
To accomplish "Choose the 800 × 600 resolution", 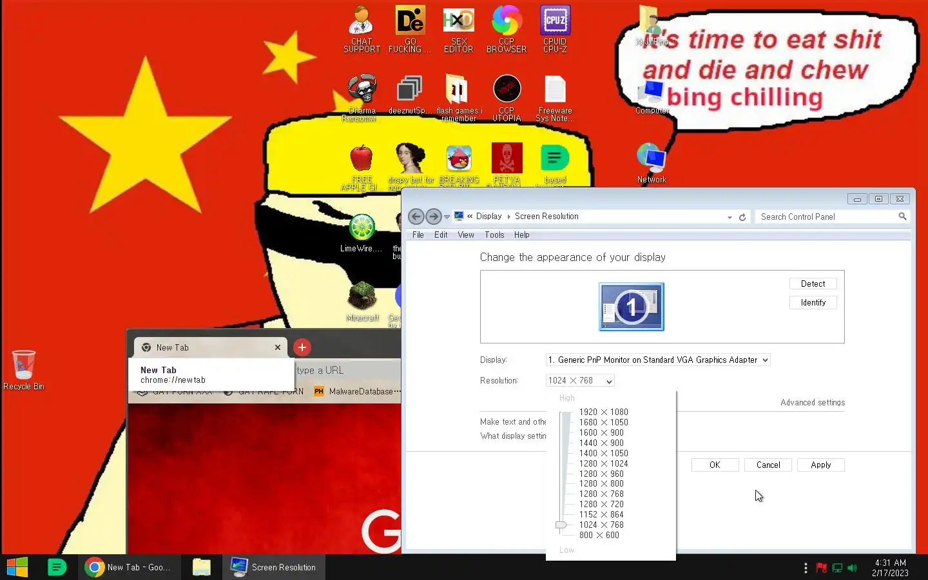I will pyautogui.click(x=599, y=536).
